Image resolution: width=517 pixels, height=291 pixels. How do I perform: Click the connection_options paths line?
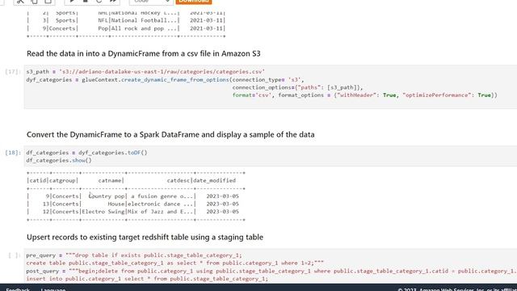tap(297, 87)
